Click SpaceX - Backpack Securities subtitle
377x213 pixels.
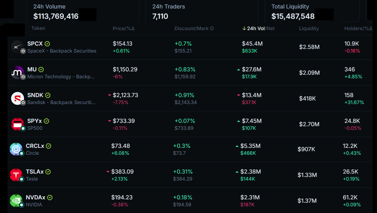pyautogui.click(x=62, y=51)
